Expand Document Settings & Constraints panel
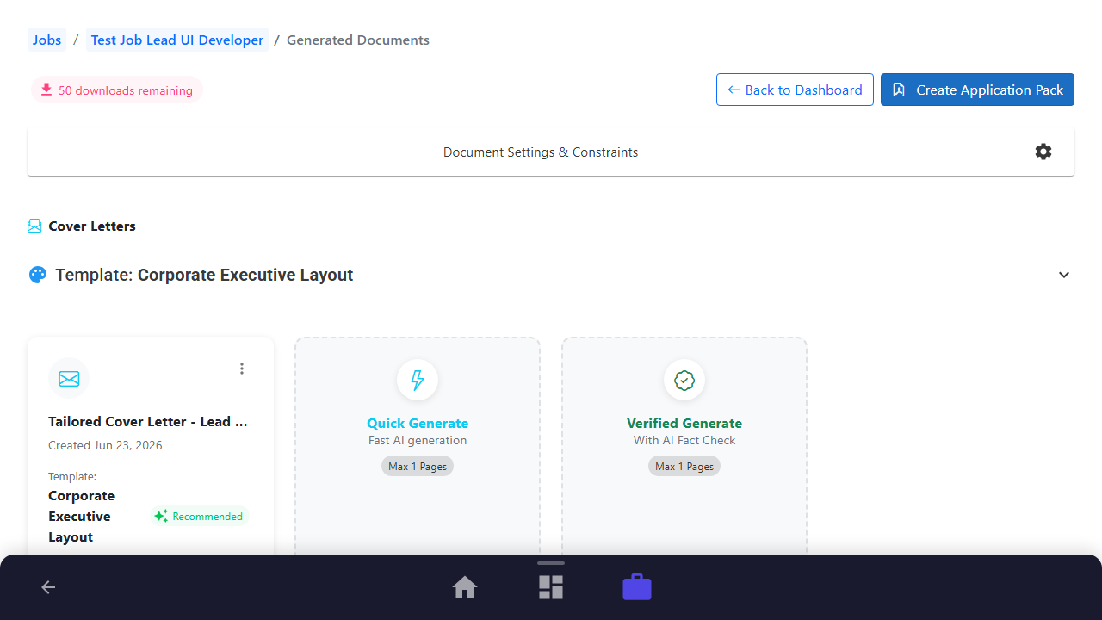This screenshot has width=1102, height=620. [x=551, y=152]
